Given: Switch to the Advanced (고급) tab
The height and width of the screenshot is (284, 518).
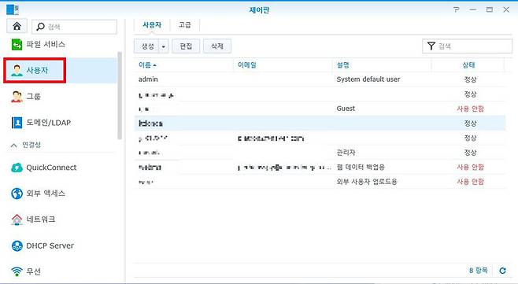Looking at the screenshot, I should coord(185,24).
